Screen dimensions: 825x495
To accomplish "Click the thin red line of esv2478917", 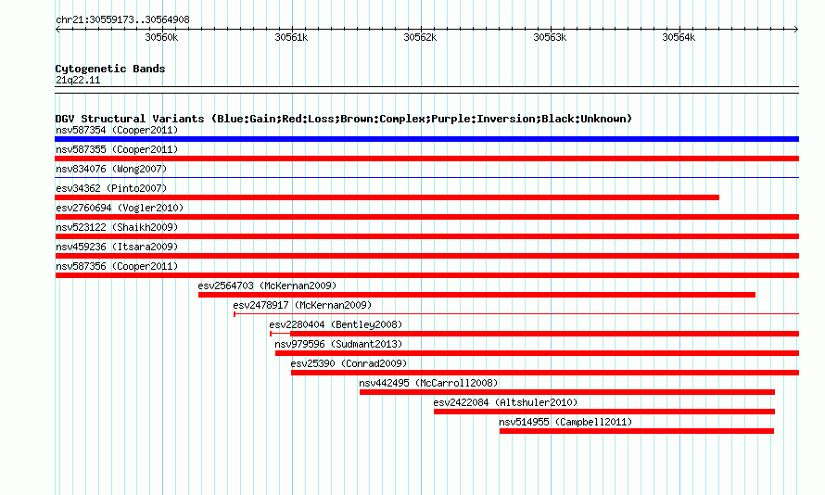I will tap(516, 314).
